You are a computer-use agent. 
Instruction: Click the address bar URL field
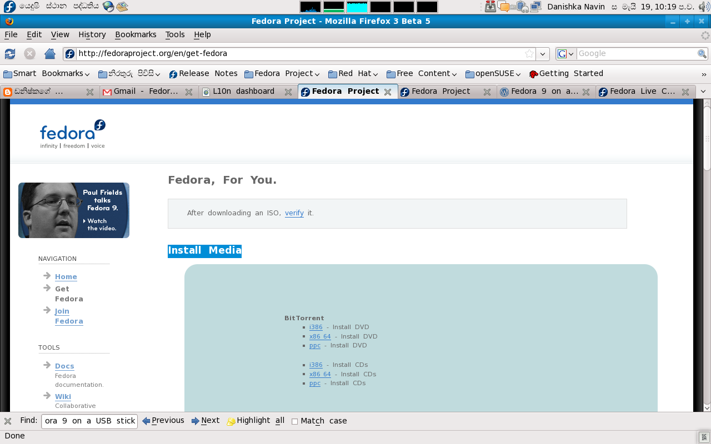click(300, 54)
